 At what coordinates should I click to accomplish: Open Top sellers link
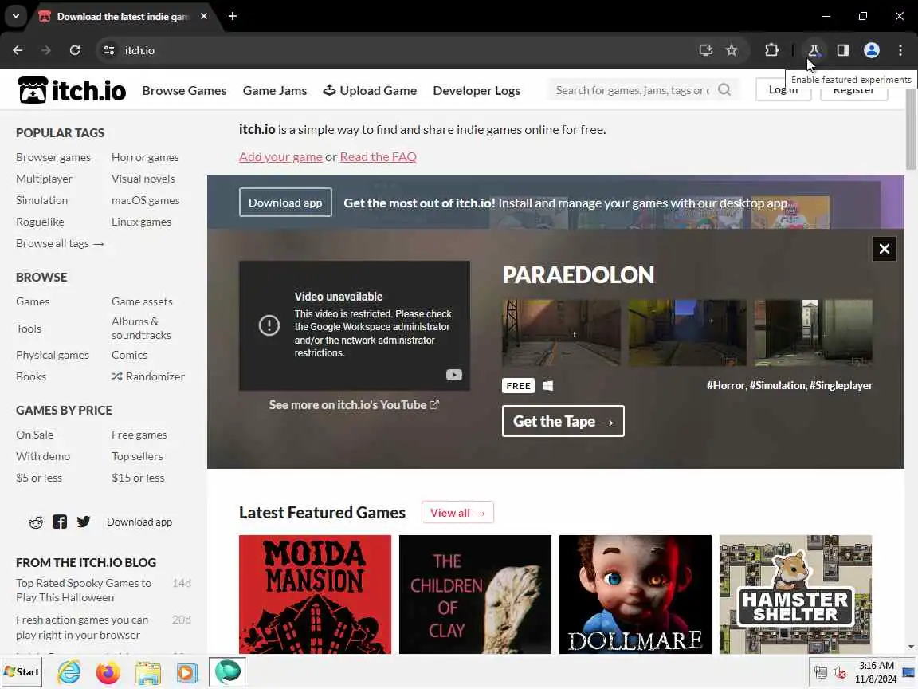pos(137,456)
